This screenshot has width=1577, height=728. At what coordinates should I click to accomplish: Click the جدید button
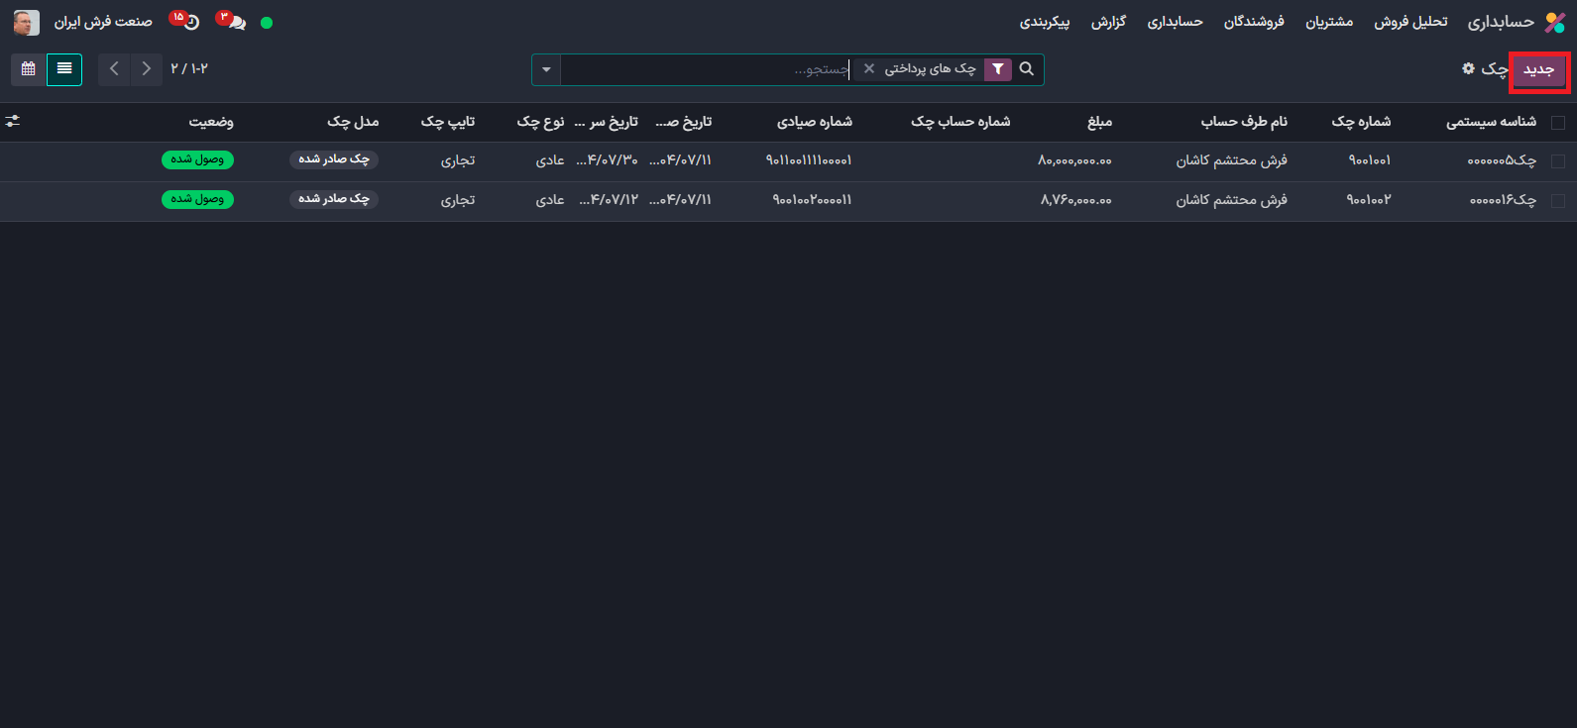pyautogui.click(x=1538, y=70)
